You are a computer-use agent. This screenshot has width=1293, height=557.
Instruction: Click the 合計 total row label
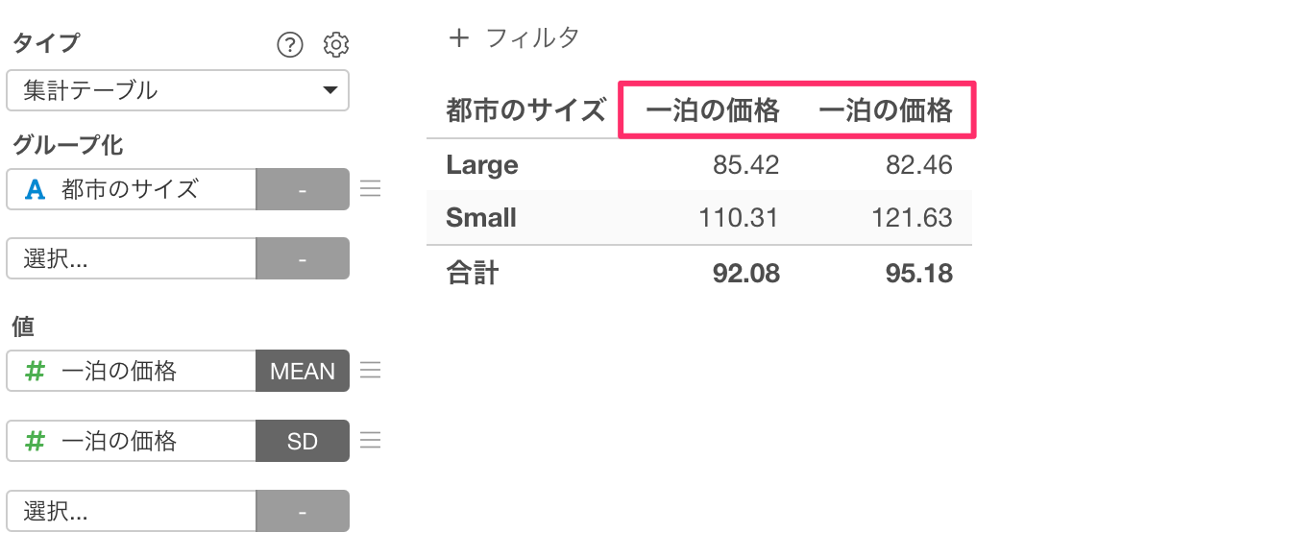[473, 274]
